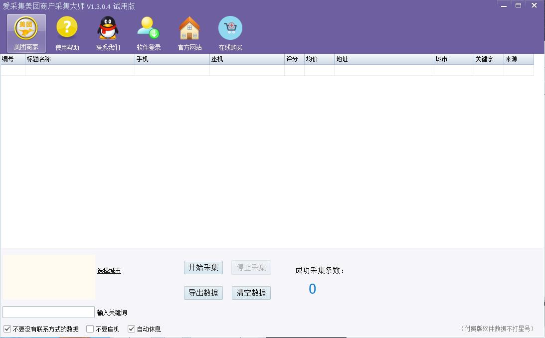
Task: Click the 开始采集 button
Action: 203,268
